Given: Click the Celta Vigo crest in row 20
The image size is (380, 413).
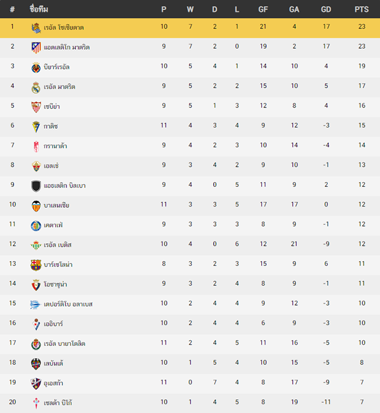Looking at the screenshot, I should 36,404.
